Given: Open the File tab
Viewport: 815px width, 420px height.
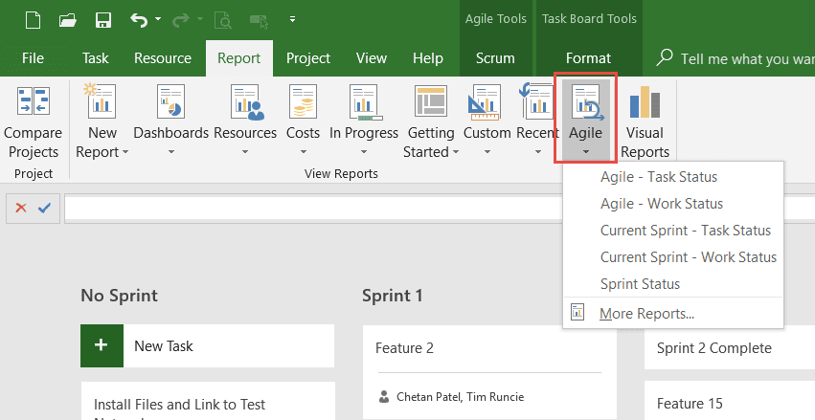Looking at the screenshot, I should pyautogui.click(x=33, y=58).
